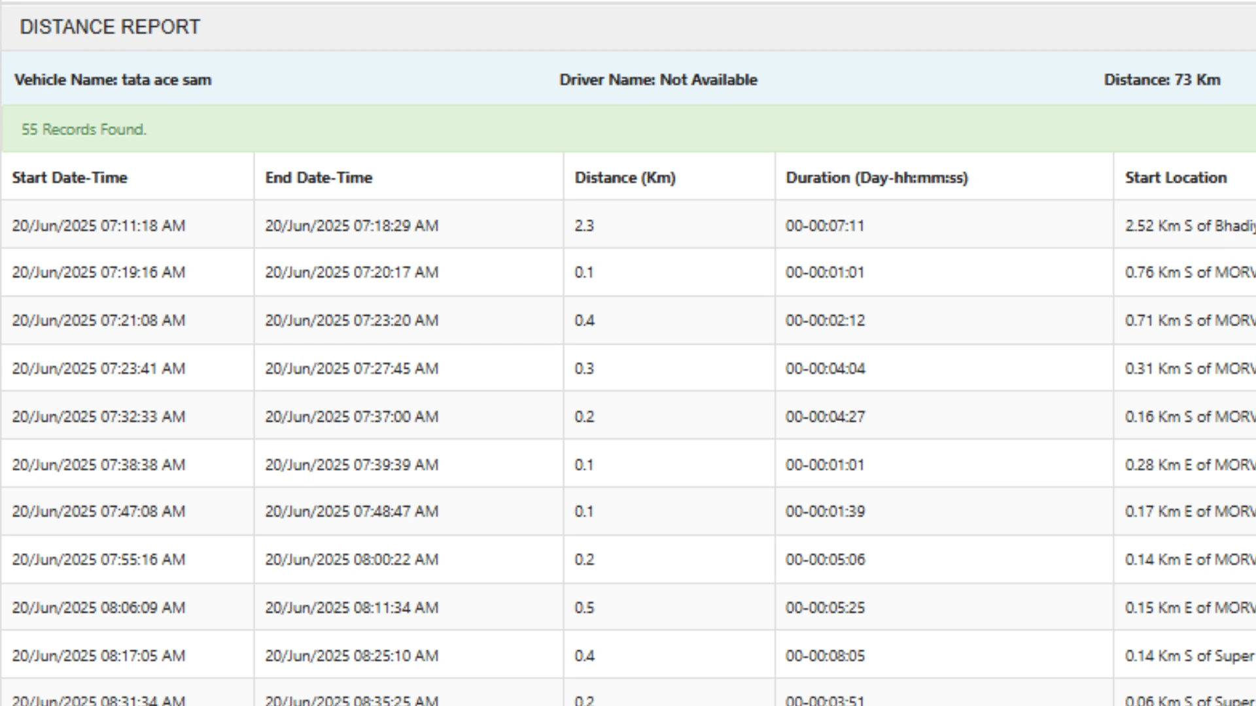Click the Vehicle Name tata ace sam label
Viewport: 1256px width, 706px height.
[x=113, y=80]
